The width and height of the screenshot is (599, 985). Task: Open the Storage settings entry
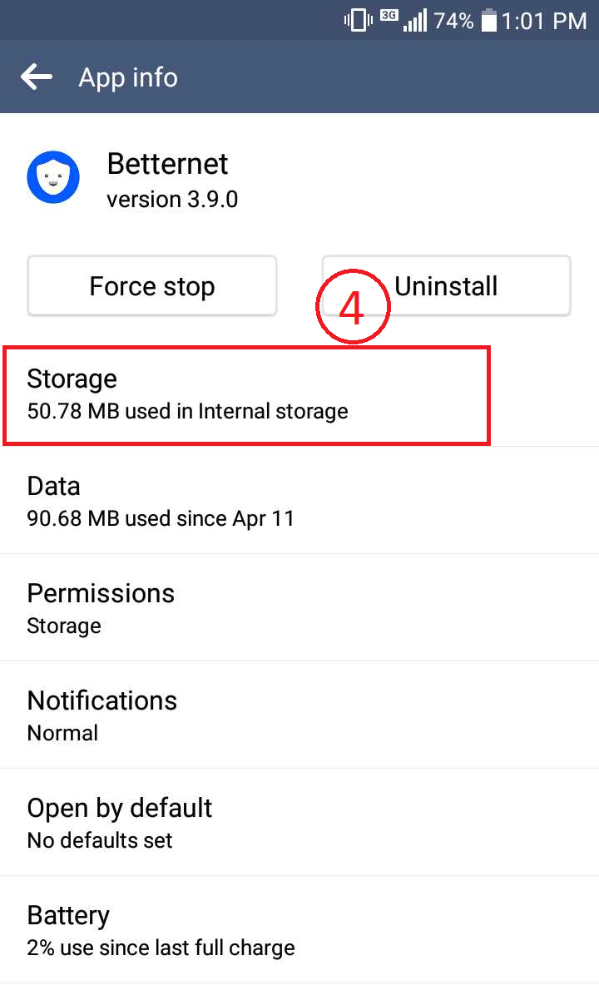coord(299,395)
